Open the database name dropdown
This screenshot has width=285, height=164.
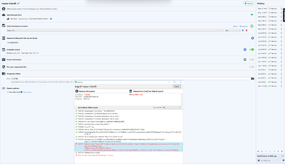pos(115,31)
